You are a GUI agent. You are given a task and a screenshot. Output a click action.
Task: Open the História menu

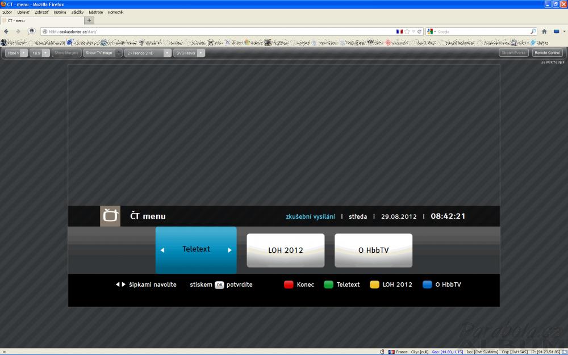[60, 12]
